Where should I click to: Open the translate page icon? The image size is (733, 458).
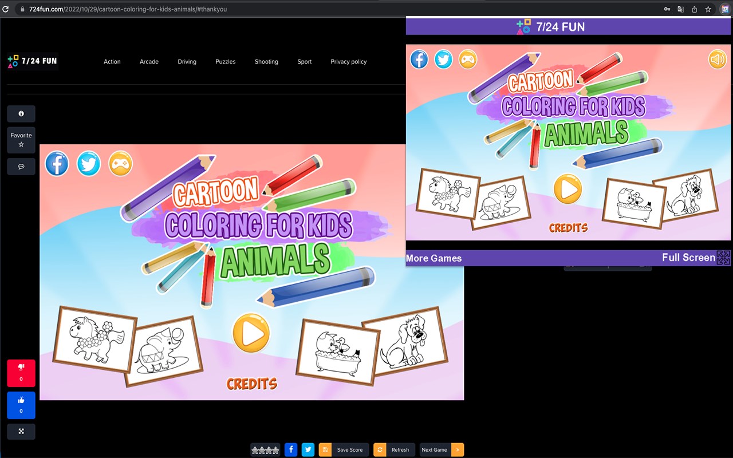click(680, 9)
